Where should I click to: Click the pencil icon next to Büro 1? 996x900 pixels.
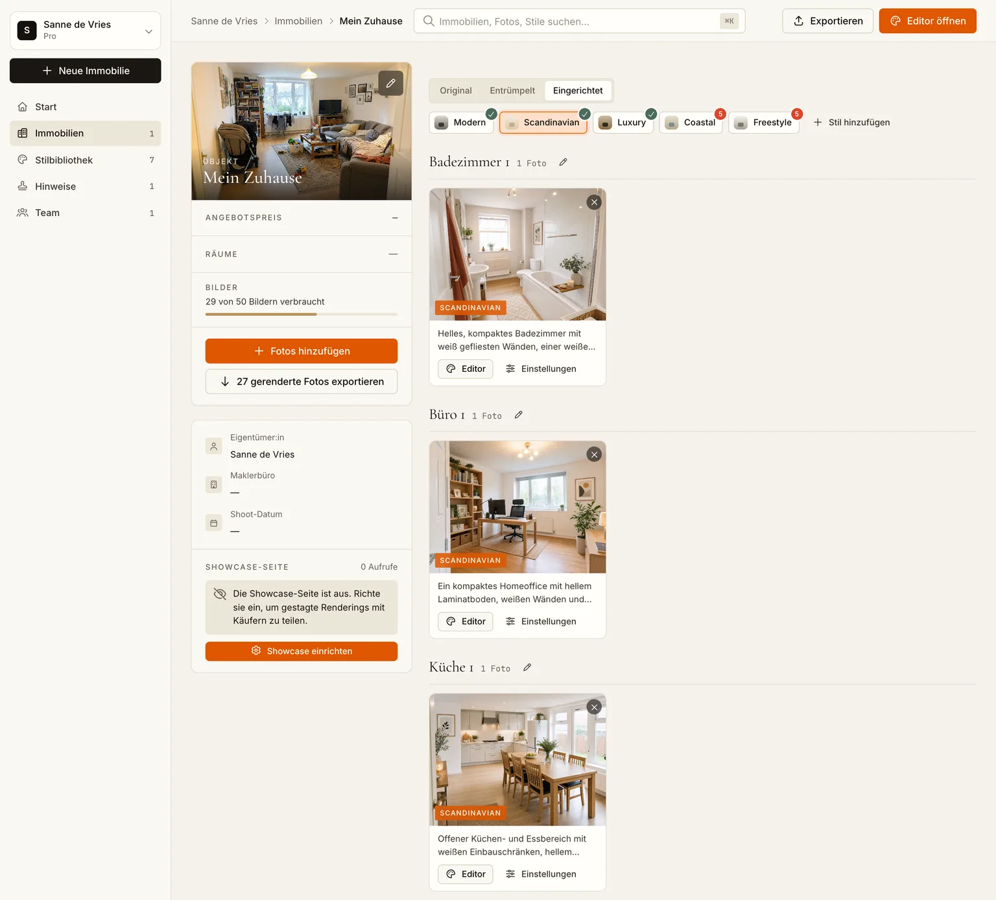(518, 415)
